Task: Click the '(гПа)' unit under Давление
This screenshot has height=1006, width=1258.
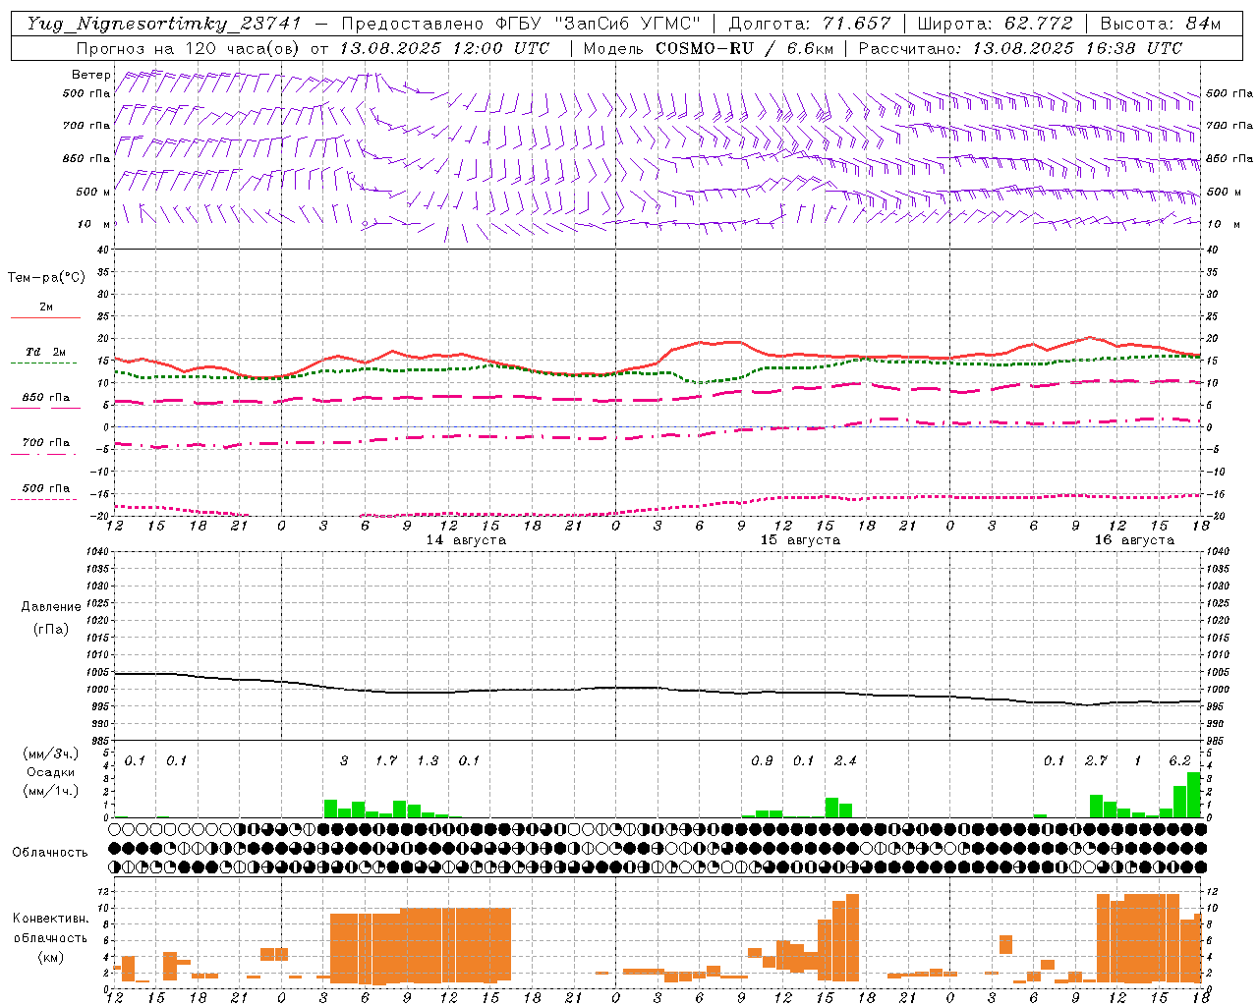Action: pyautogui.click(x=51, y=629)
